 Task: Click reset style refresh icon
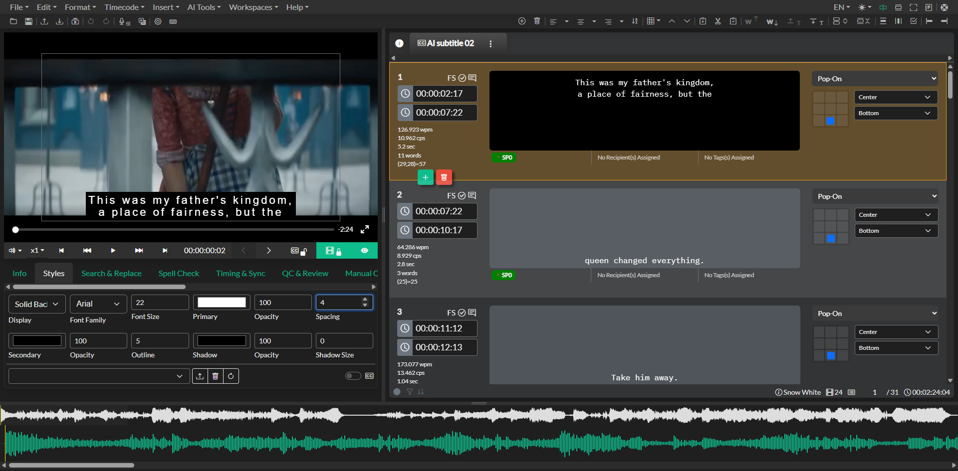point(231,376)
